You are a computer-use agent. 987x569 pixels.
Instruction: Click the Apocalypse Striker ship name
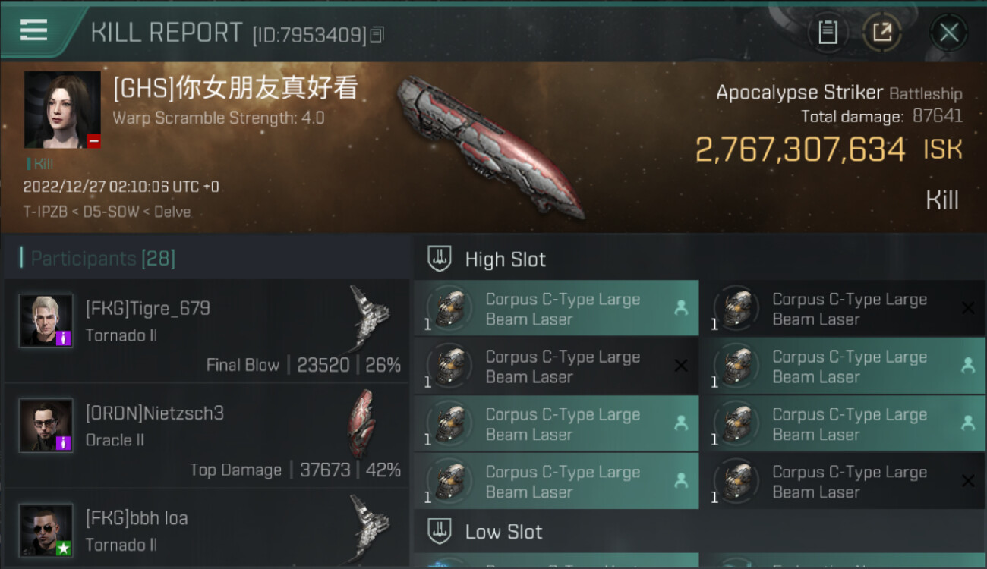pyautogui.click(x=799, y=93)
